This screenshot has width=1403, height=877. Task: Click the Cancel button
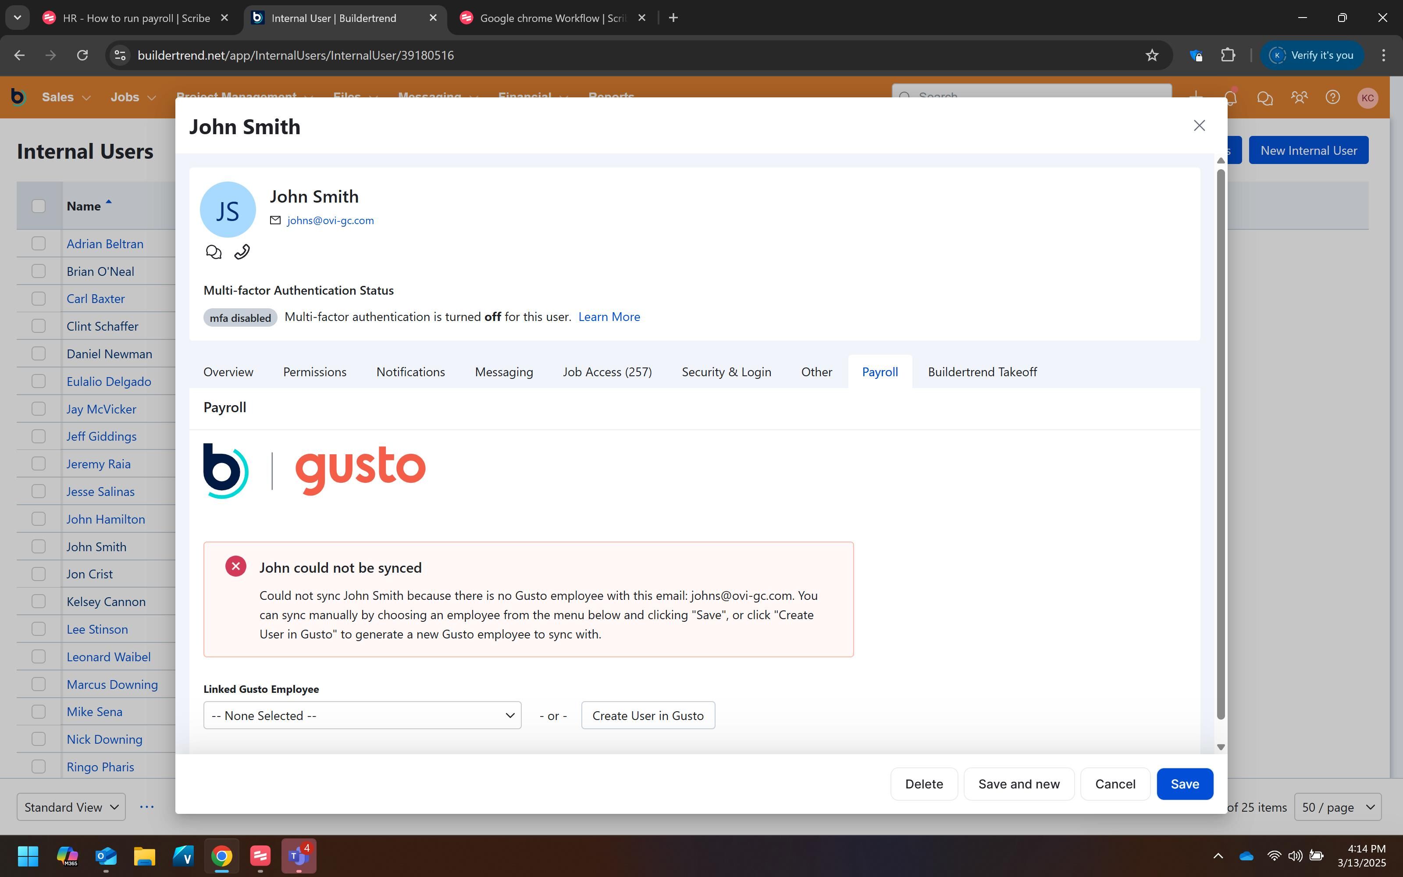coord(1115,784)
